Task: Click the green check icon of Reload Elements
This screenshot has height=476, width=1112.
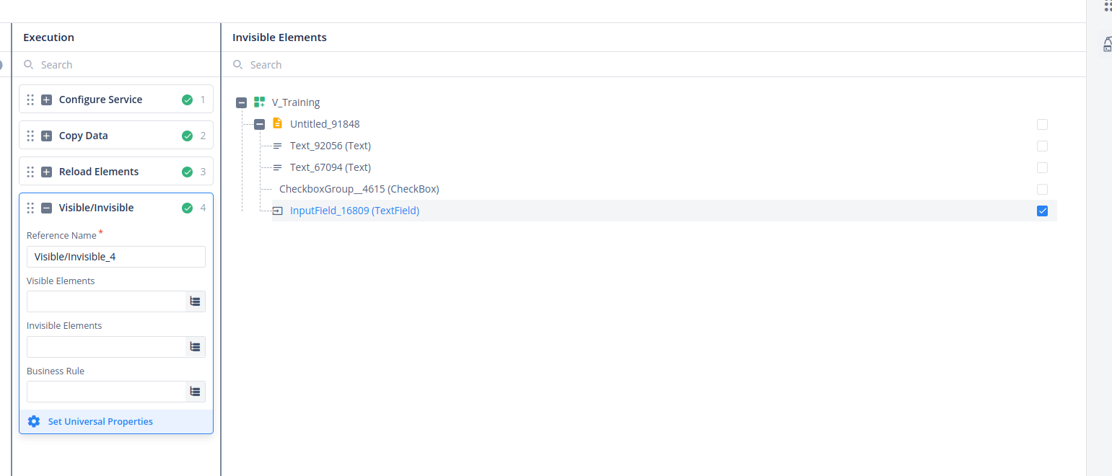Action: [x=188, y=172]
